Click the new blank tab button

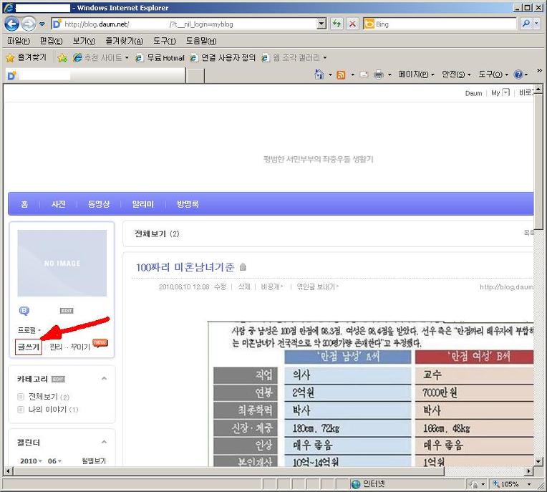[195, 75]
